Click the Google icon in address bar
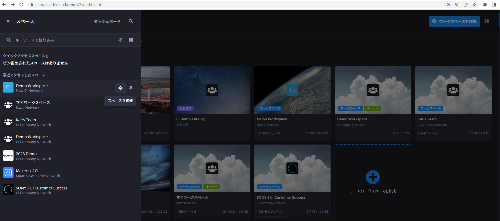Screen dimensions: 500x221 click(x=448, y=5)
